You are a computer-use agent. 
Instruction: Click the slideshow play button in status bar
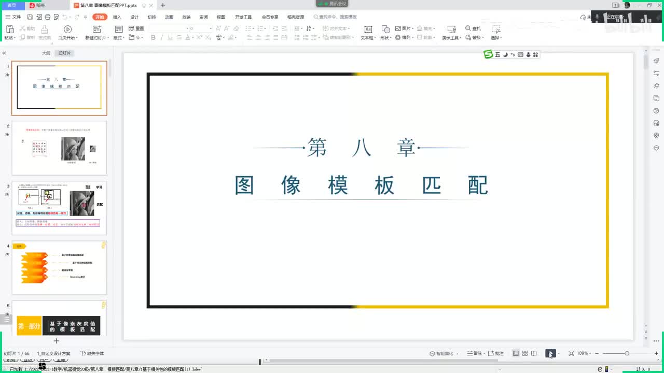[550, 353]
